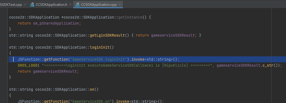
Task: Click the loginInit function definition name
Action: [100, 47]
